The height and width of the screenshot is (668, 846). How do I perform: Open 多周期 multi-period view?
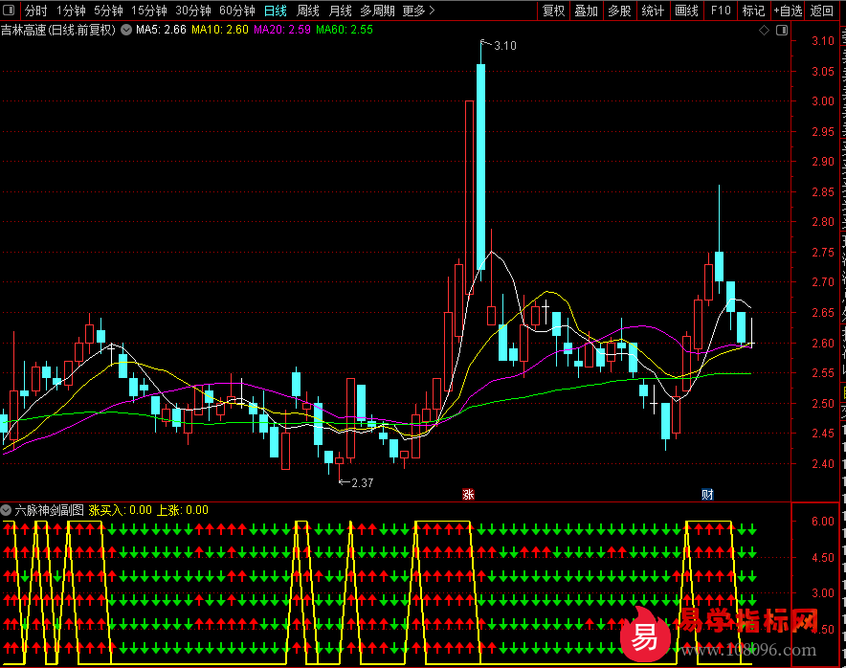tap(378, 11)
